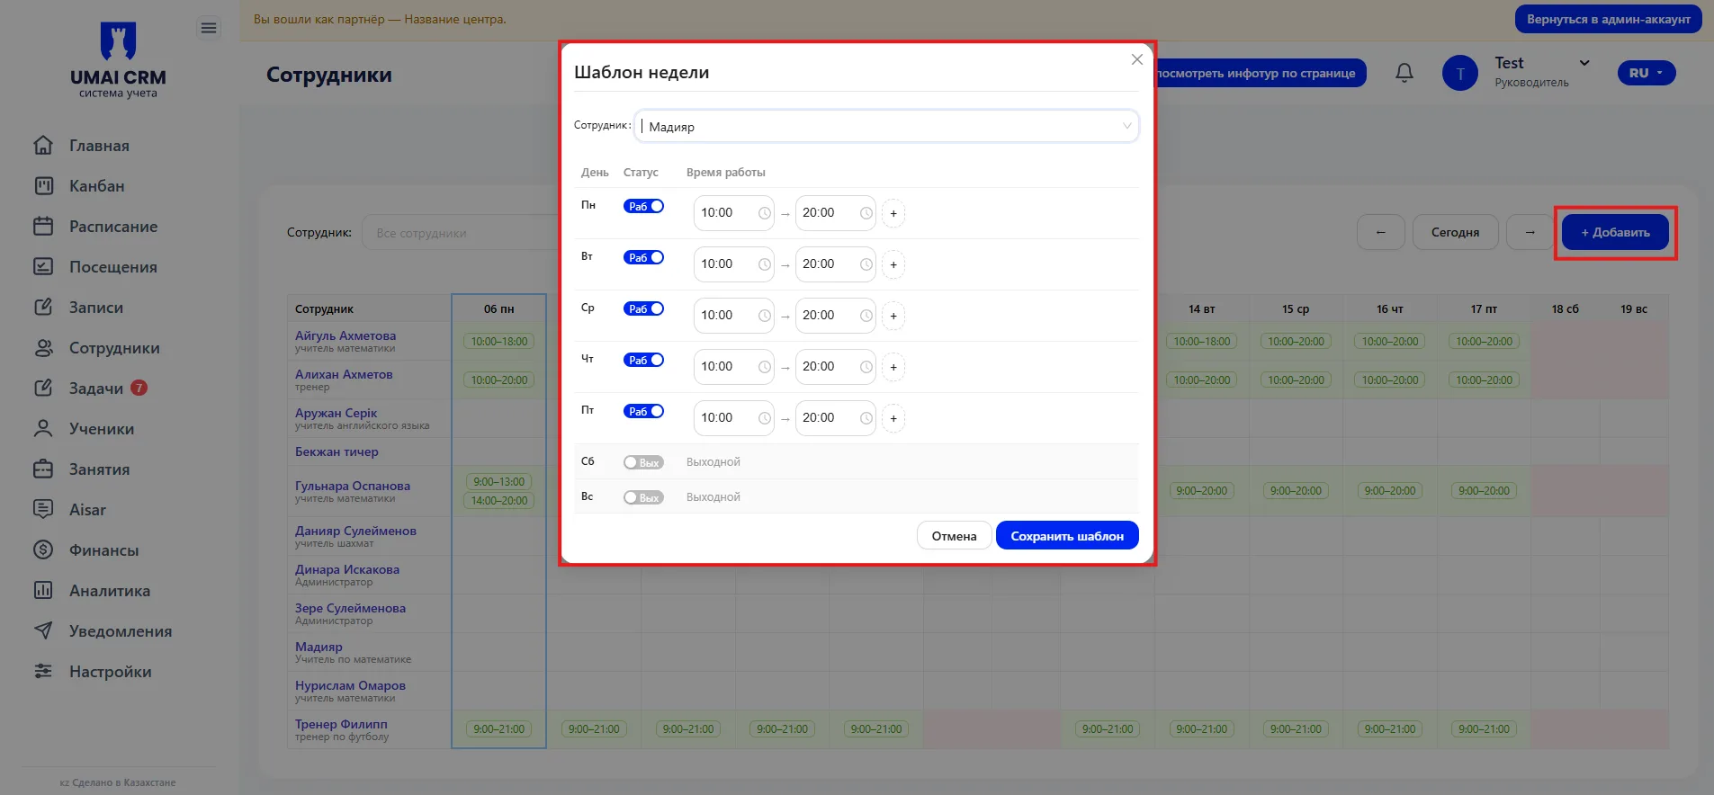The width and height of the screenshot is (1714, 795).
Task: Add time interval for Пн with plus
Action: 893,213
